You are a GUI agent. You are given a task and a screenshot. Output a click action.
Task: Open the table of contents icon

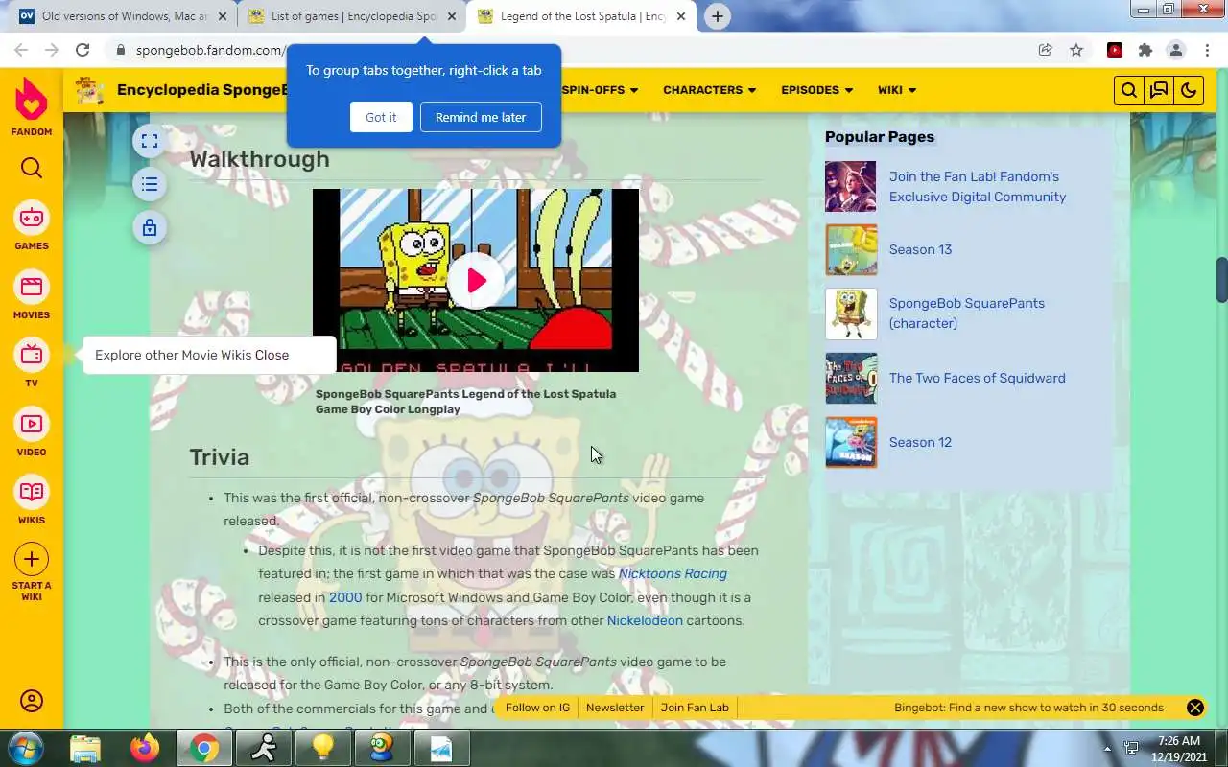[x=150, y=184]
